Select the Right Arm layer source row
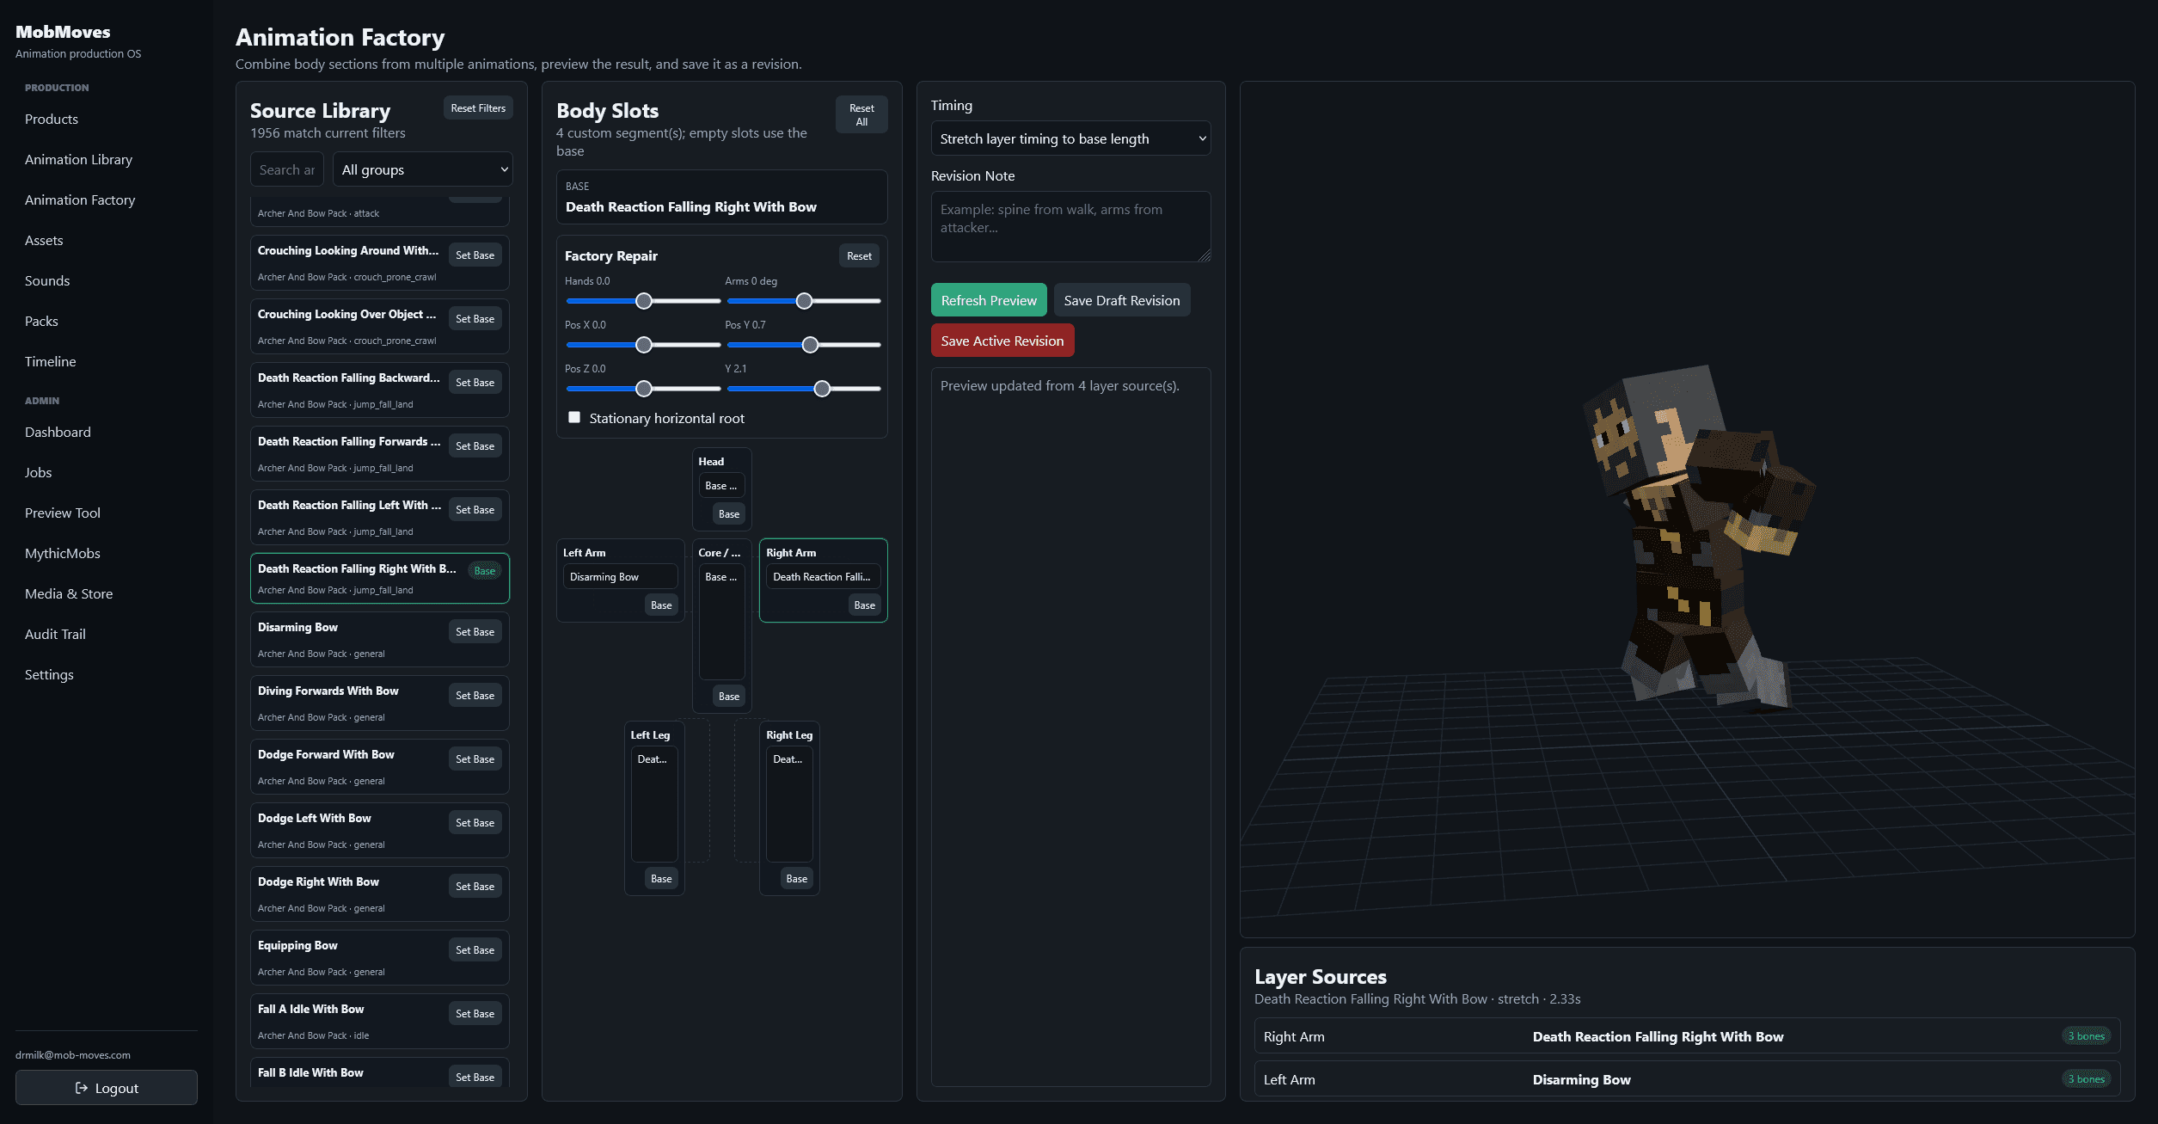This screenshot has width=2158, height=1124. (1687, 1036)
